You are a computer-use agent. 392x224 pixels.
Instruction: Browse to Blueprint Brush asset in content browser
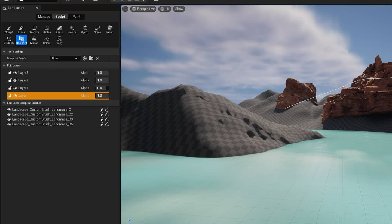point(91,58)
